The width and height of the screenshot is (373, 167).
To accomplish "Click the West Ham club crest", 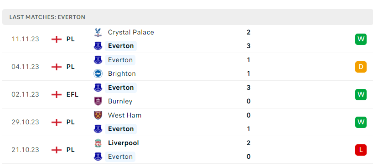I will pyautogui.click(x=98, y=115).
